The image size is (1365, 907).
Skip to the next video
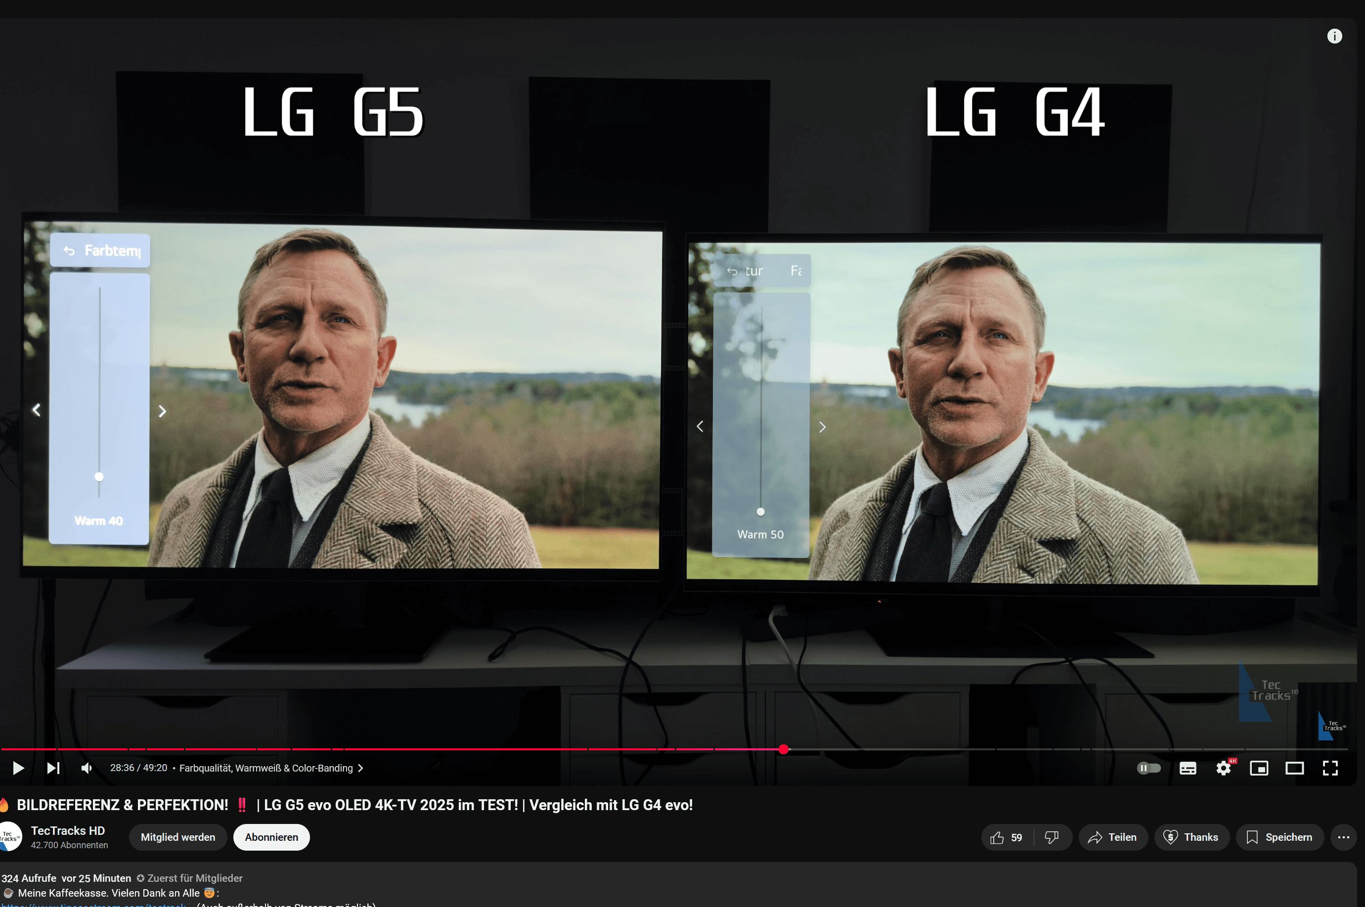pyautogui.click(x=53, y=768)
